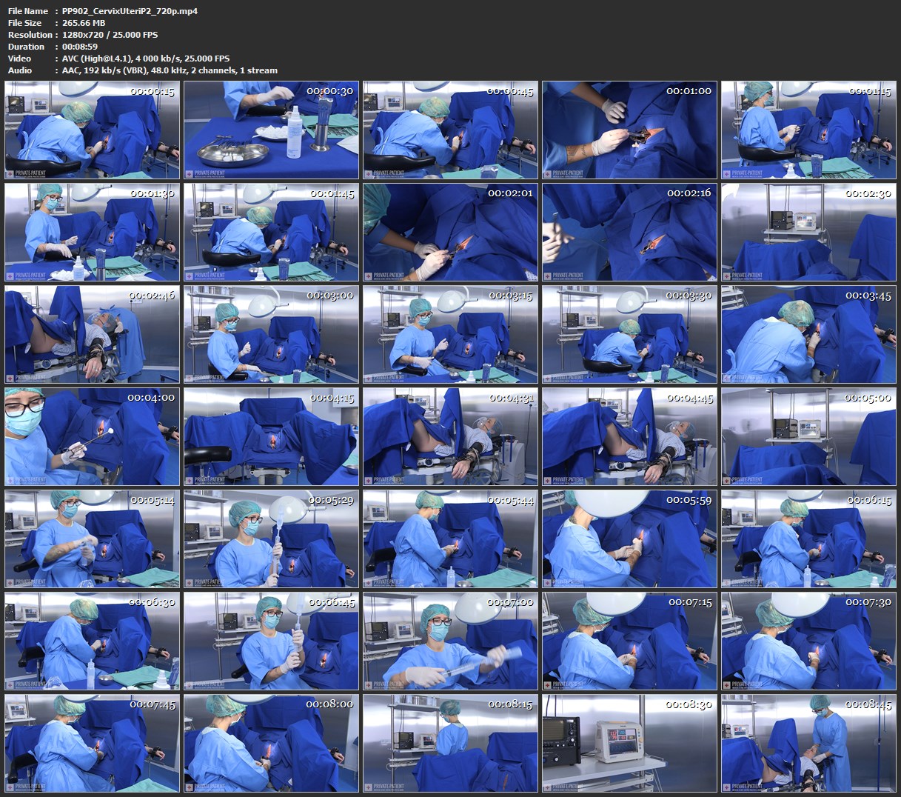This screenshot has width=901, height=797.
Task: Open the thumbnail at 00:01:00
Action: coord(629,130)
